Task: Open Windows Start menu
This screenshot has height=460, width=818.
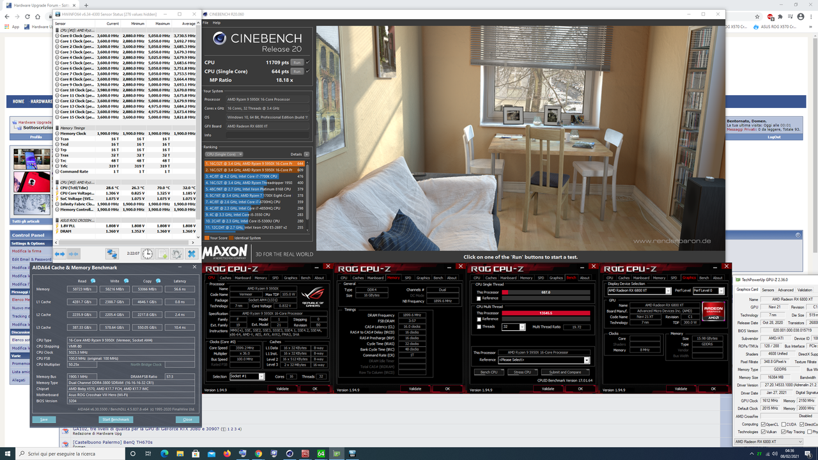Action: [x=9, y=454]
